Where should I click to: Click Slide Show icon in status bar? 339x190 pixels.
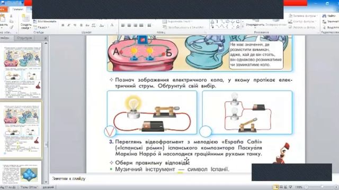pos(290,187)
